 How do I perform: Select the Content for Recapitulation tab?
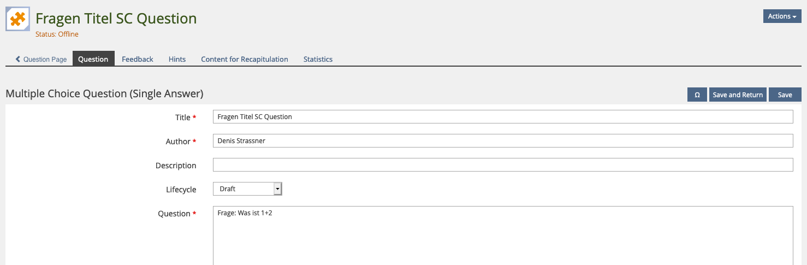click(245, 59)
